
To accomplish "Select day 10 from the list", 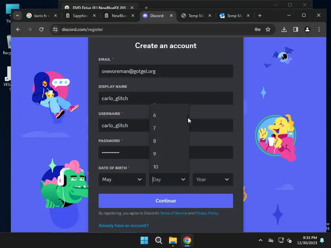I will pos(169,167).
